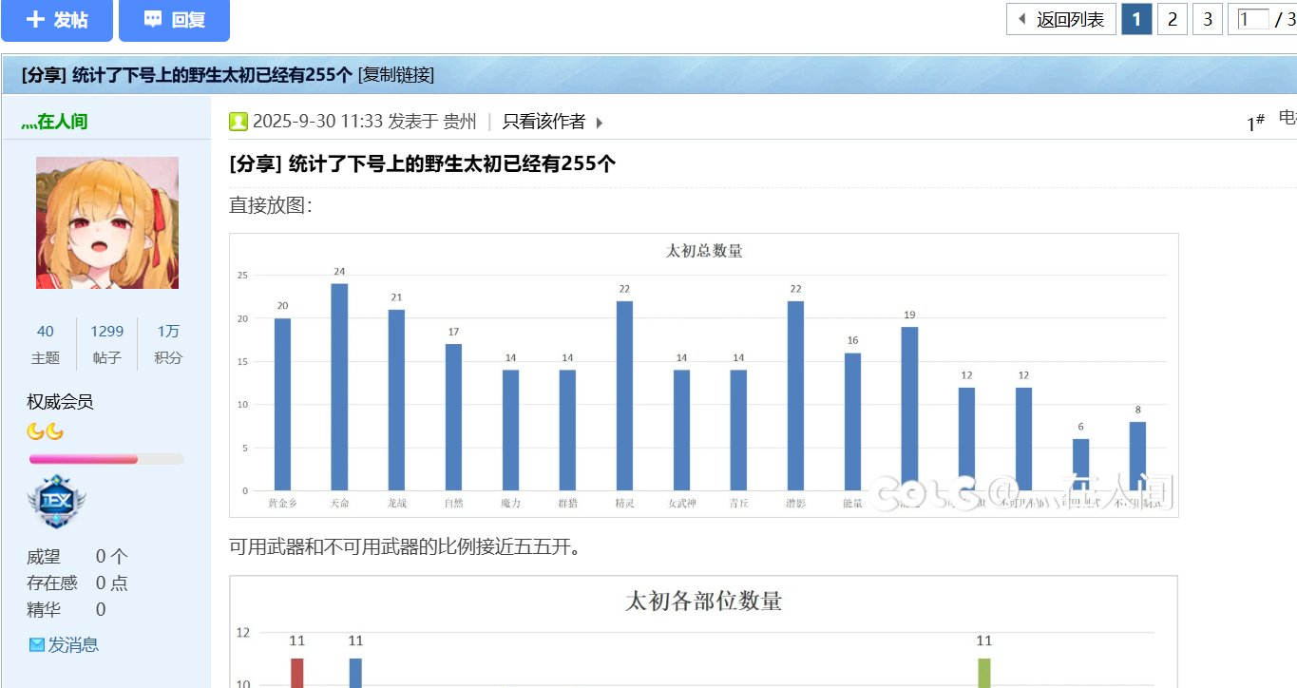Click the blue medal badge icon
Image resolution: width=1297 pixels, height=688 pixels.
point(56,503)
